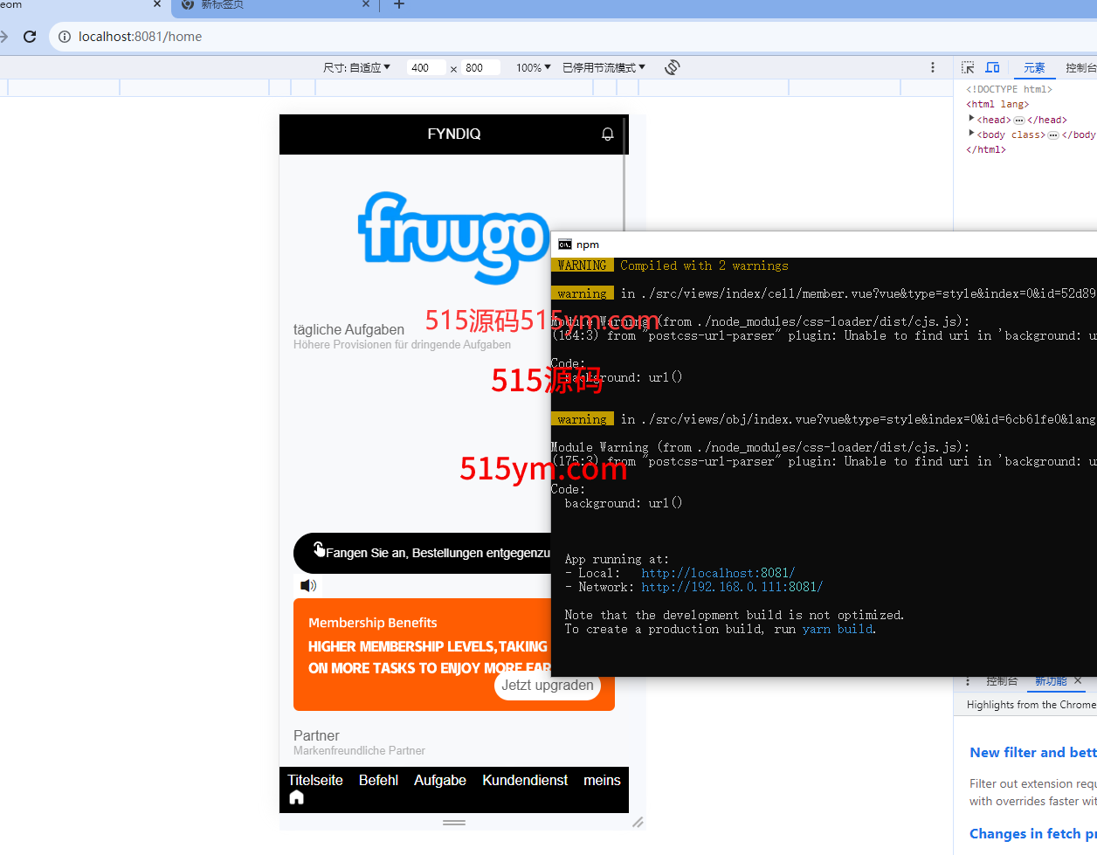Toggle the device toolbar emulation icon

point(992,67)
